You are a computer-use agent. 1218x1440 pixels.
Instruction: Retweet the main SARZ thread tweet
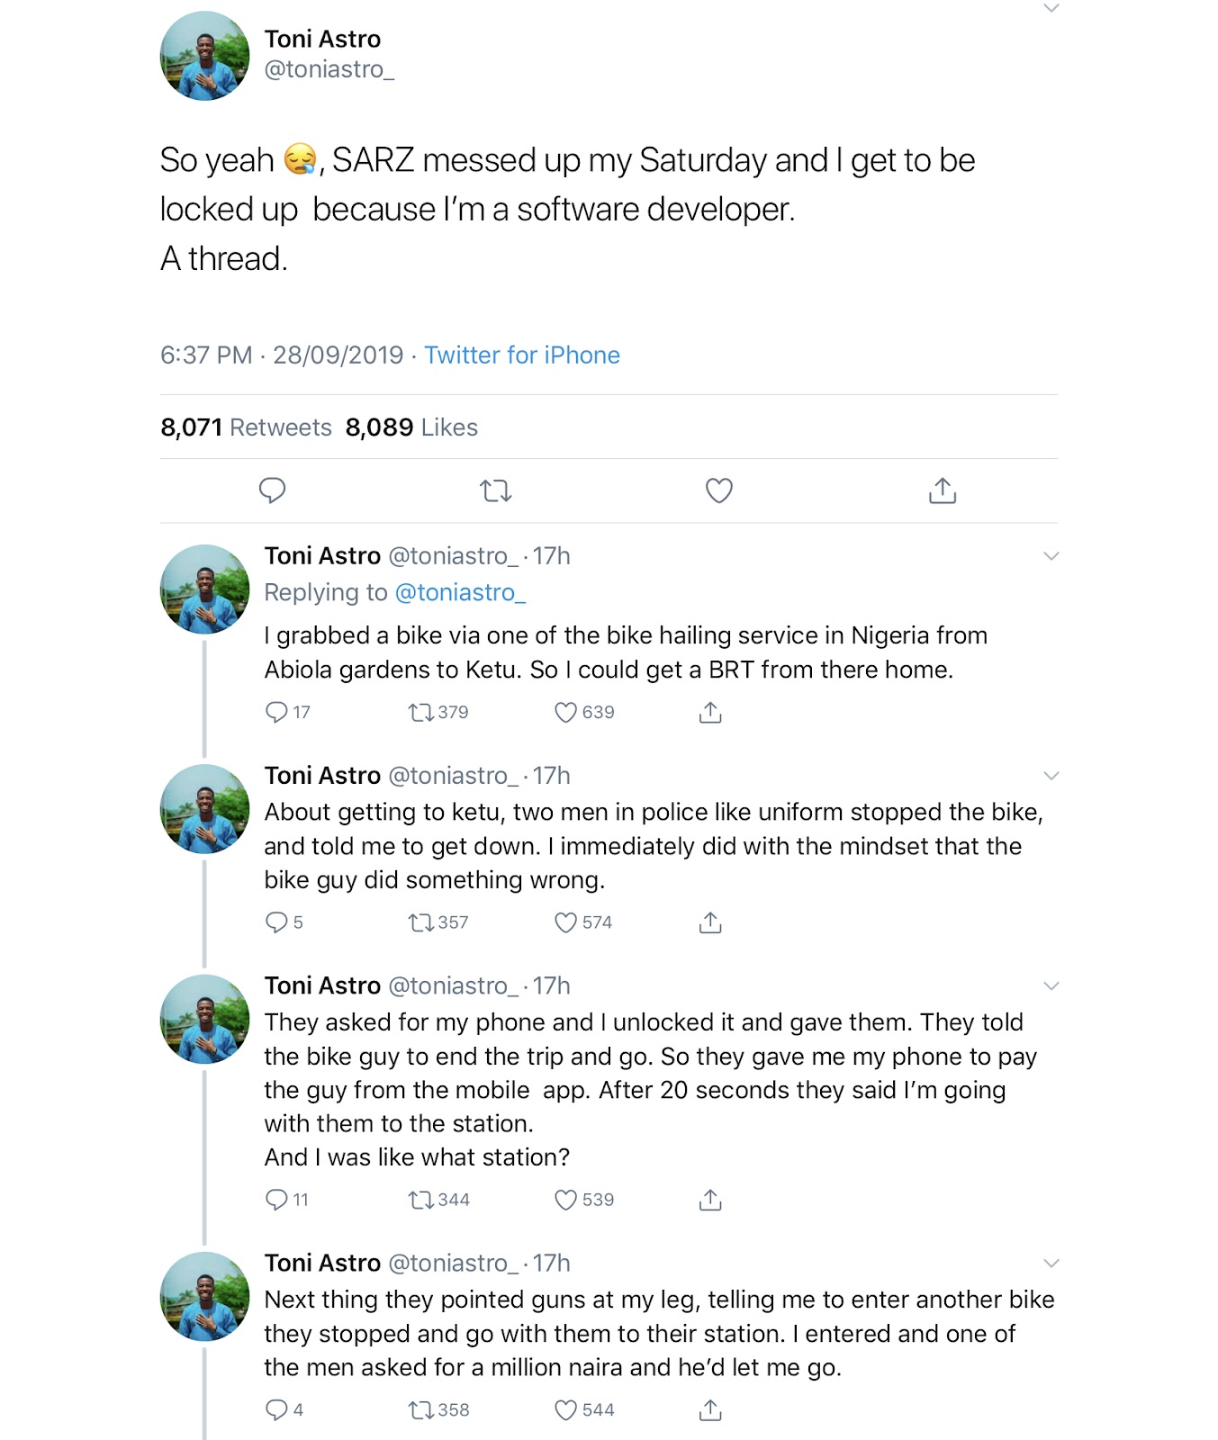[x=495, y=490]
